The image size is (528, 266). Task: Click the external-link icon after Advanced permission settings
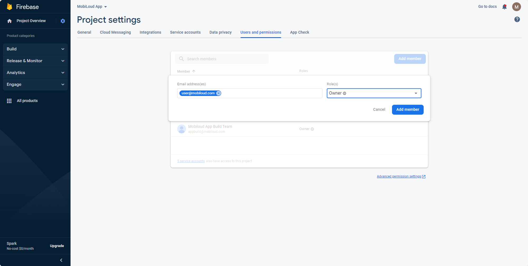click(424, 177)
